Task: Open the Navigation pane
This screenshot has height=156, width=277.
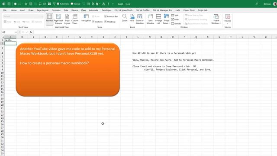Action: [x=86, y=18]
